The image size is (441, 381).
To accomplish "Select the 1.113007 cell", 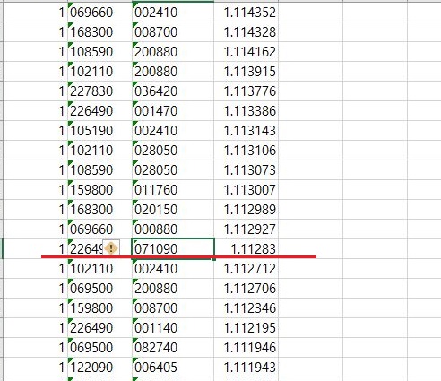I will pos(246,190).
